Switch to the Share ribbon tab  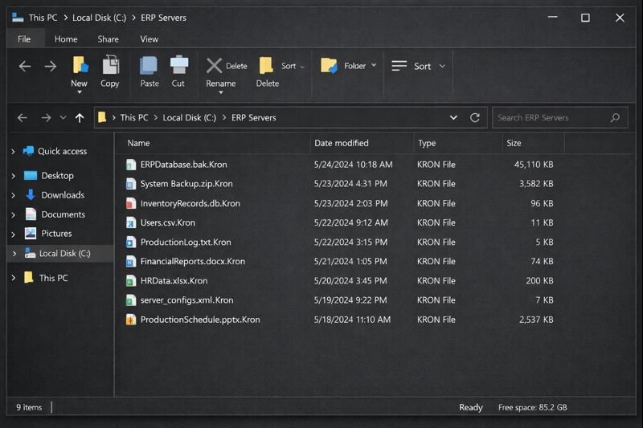pyautogui.click(x=109, y=39)
